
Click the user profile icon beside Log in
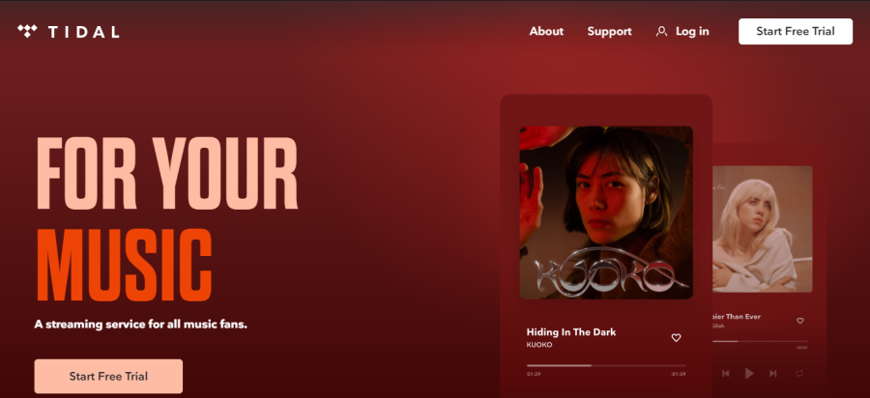click(x=661, y=32)
